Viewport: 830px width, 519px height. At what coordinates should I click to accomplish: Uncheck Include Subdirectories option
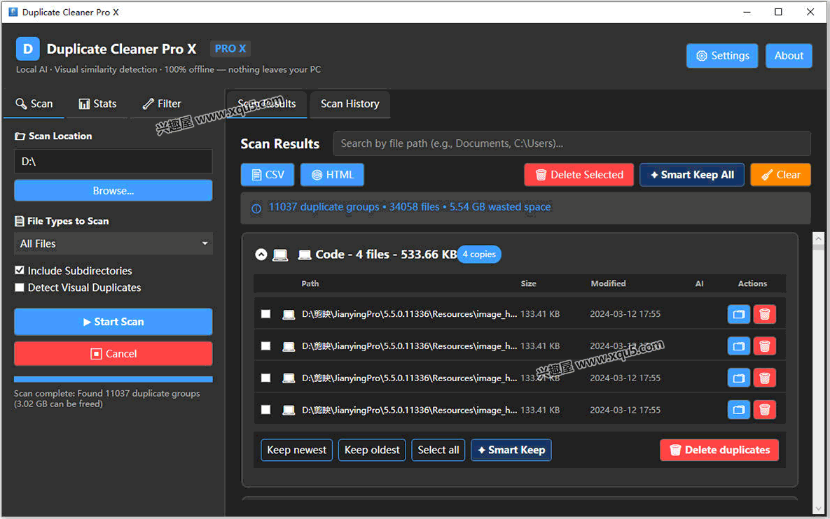click(x=20, y=270)
